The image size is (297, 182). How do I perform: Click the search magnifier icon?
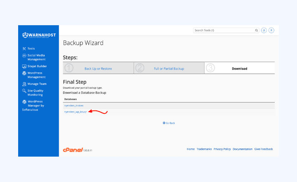tap(256, 30)
